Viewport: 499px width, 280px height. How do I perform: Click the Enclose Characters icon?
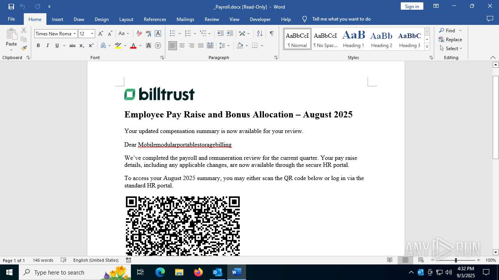pyautogui.click(x=158, y=45)
